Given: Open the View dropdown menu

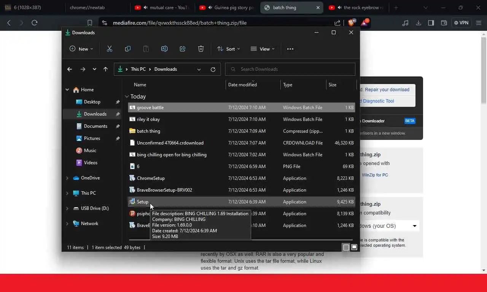Looking at the screenshot, I should 263,49.
